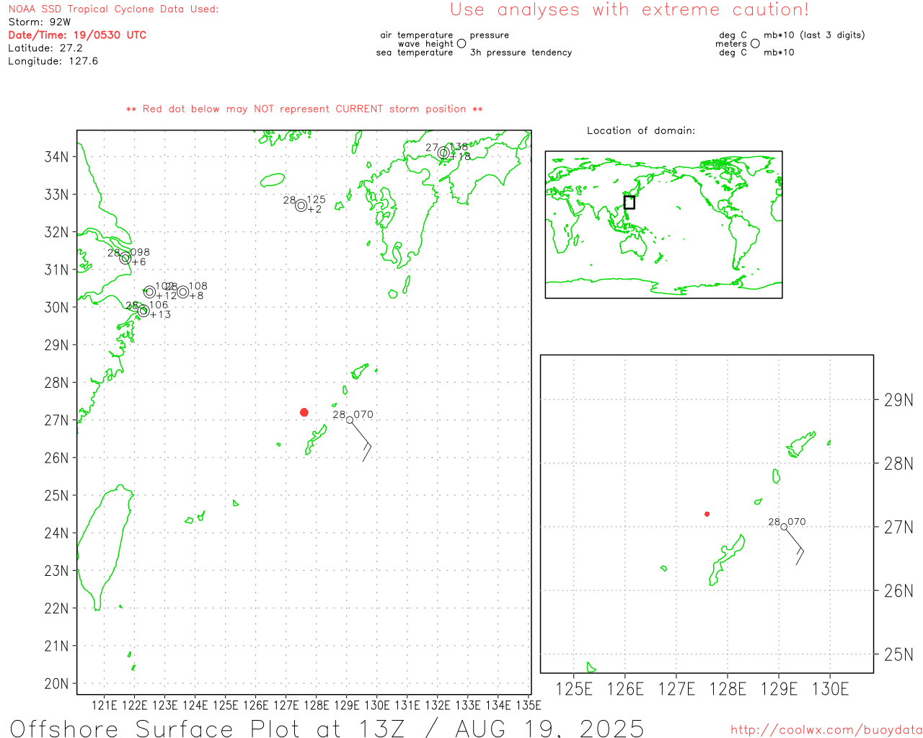Click the red storm dot in zoomed inset map
Screen dimensions: 923x738
click(707, 514)
